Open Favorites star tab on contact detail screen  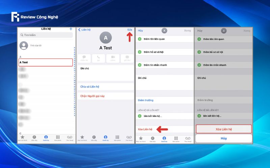tap(82, 138)
